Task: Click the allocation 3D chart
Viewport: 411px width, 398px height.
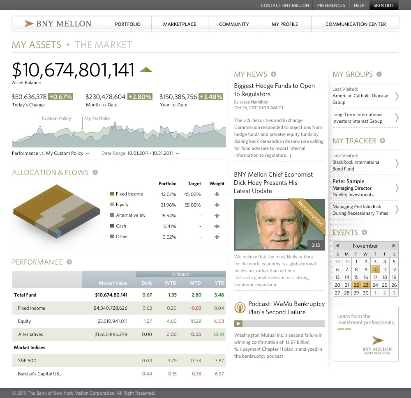Action: click(57, 211)
